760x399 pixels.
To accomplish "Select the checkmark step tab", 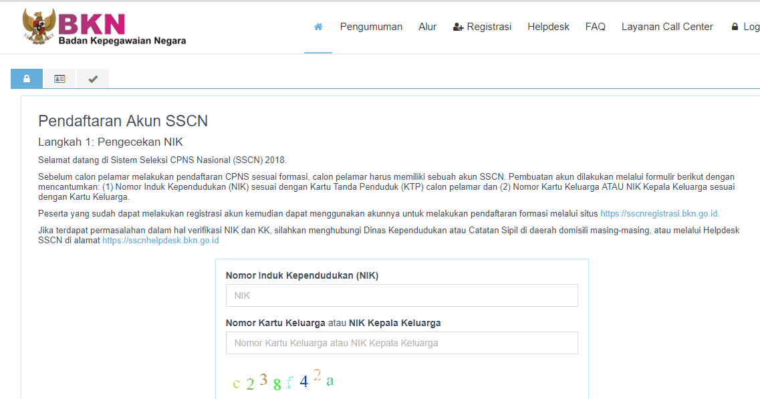I will pyautogui.click(x=92, y=79).
